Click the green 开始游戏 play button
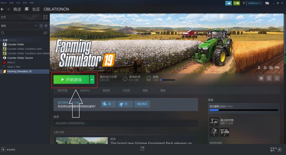Image resolution: width=286 pixels, height=155 pixels. pyautogui.click(x=71, y=80)
